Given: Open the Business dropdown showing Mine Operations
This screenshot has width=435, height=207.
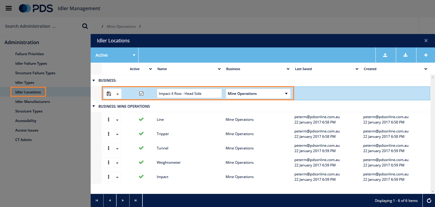Looking at the screenshot, I should tap(258, 94).
